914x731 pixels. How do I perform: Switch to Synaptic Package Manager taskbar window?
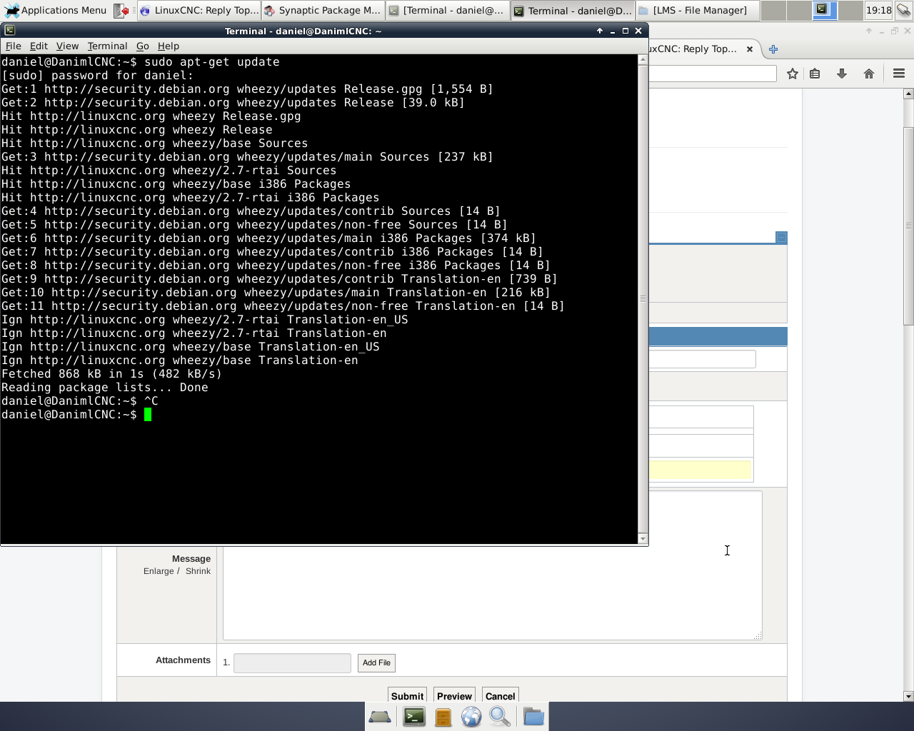coord(323,10)
